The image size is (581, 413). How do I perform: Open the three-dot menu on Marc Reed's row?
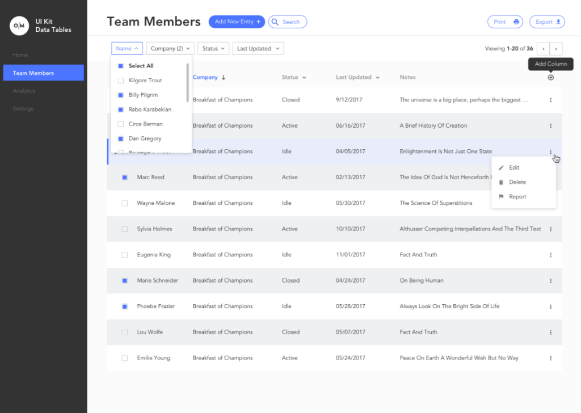550,177
